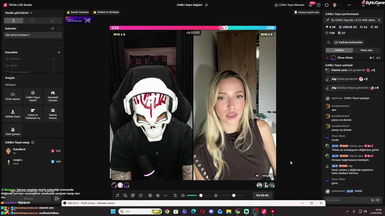Open Anket ve Hediyeyle oy tool
Viewport: 385px width, 216px height.
tap(33, 114)
